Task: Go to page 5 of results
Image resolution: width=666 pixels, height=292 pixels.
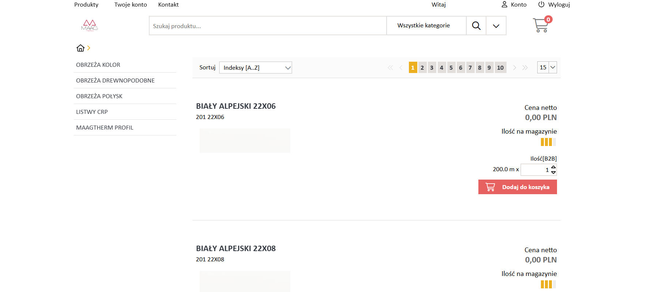Action: 451,68
